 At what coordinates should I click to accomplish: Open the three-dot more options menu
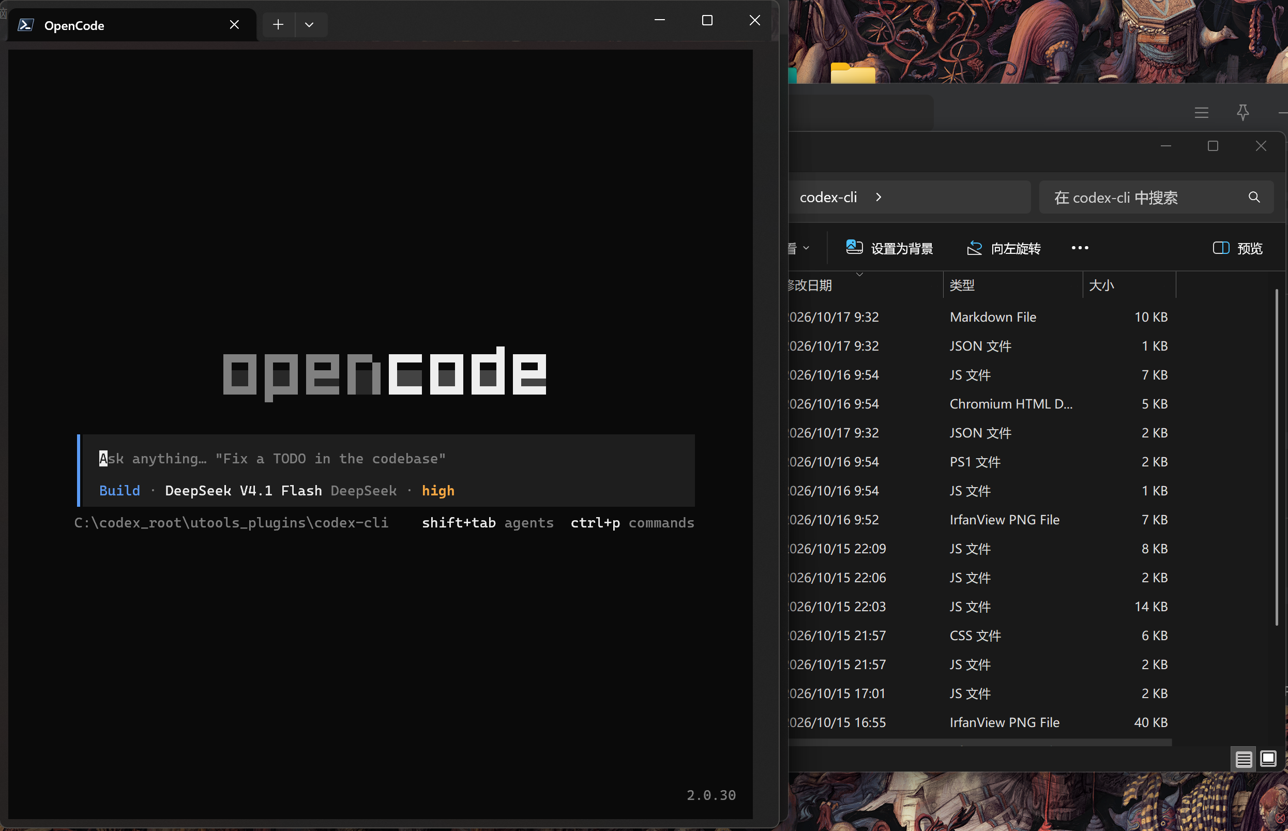pyautogui.click(x=1080, y=248)
